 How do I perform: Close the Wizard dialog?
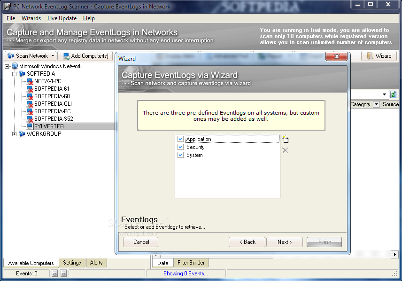pos(336,56)
